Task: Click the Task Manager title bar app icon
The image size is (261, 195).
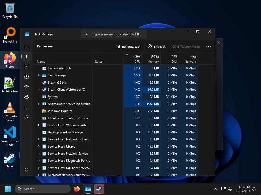Action: (27, 34)
